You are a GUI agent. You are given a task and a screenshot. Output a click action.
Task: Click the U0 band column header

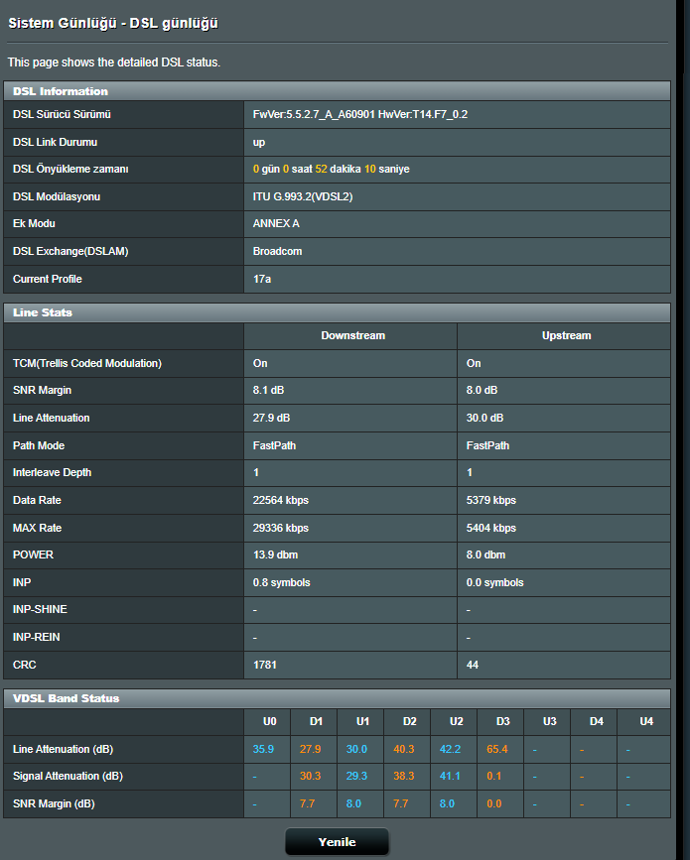(269, 721)
